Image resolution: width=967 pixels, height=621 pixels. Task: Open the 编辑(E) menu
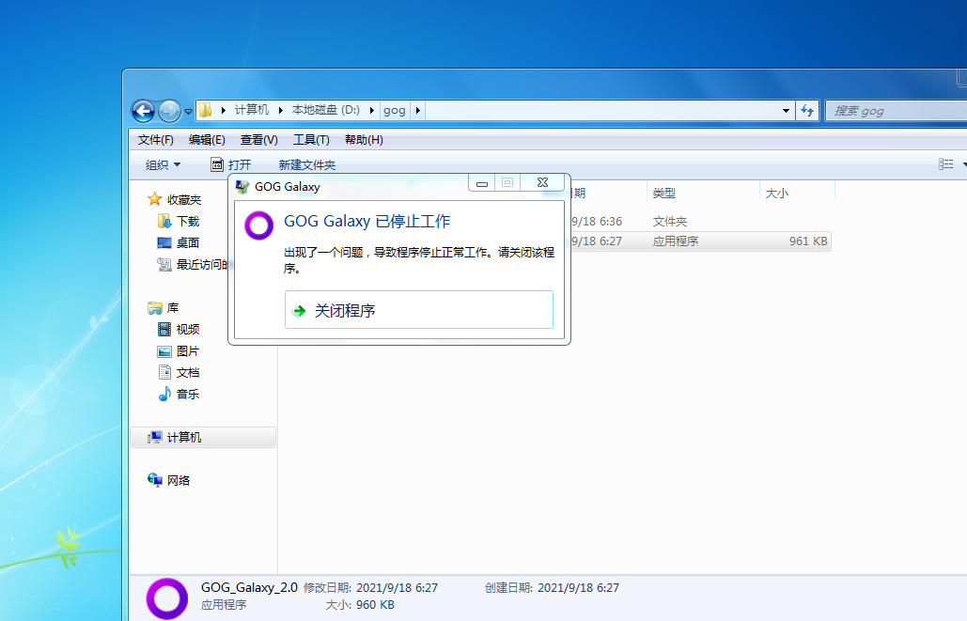[x=207, y=140]
